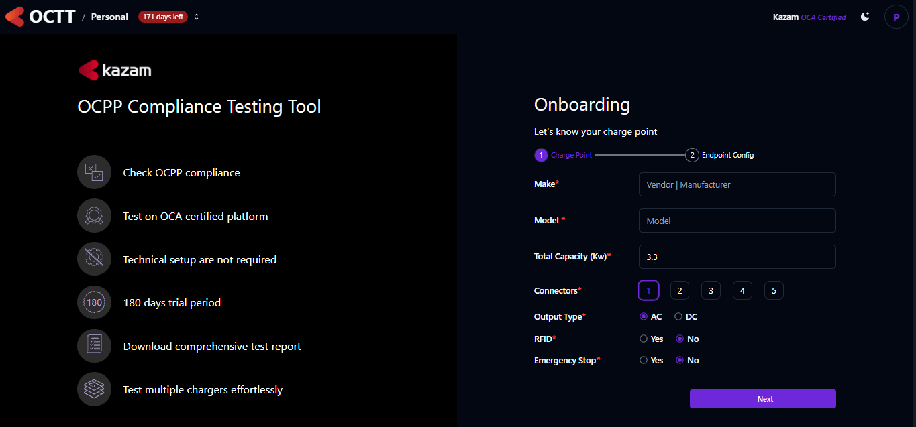Choose No for RFID
Image resolution: width=916 pixels, height=427 pixels.
680,339
